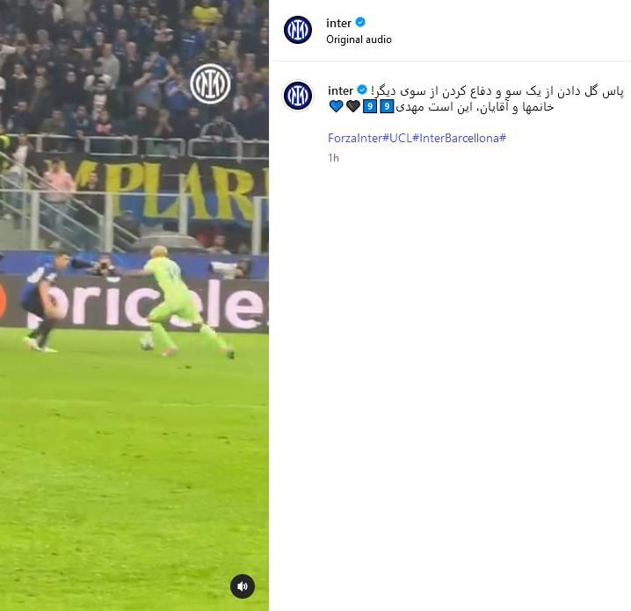The image size is (631, 611).
Task: Click the black heart emoji in the caption
Action: click(x=353, y=106)
